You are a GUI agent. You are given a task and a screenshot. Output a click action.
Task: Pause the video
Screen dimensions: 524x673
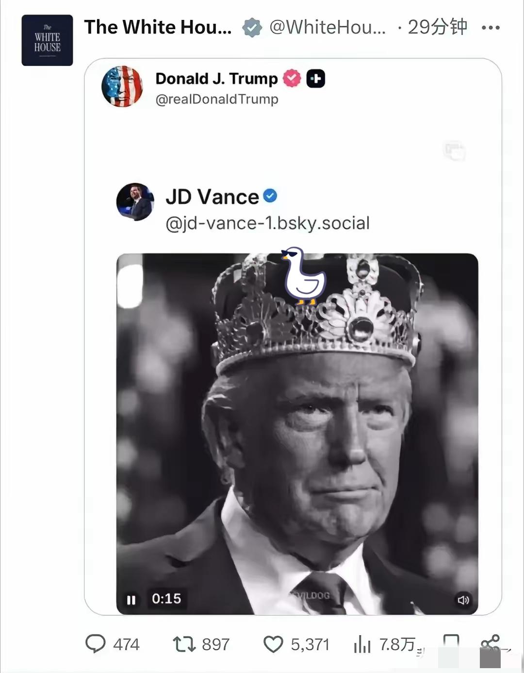(131, 600)
